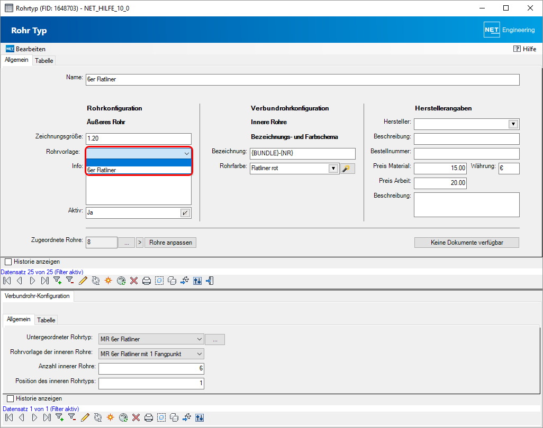Switch to lower Tabelle tab
Screen dimensions: 543x428
point(46,320)
